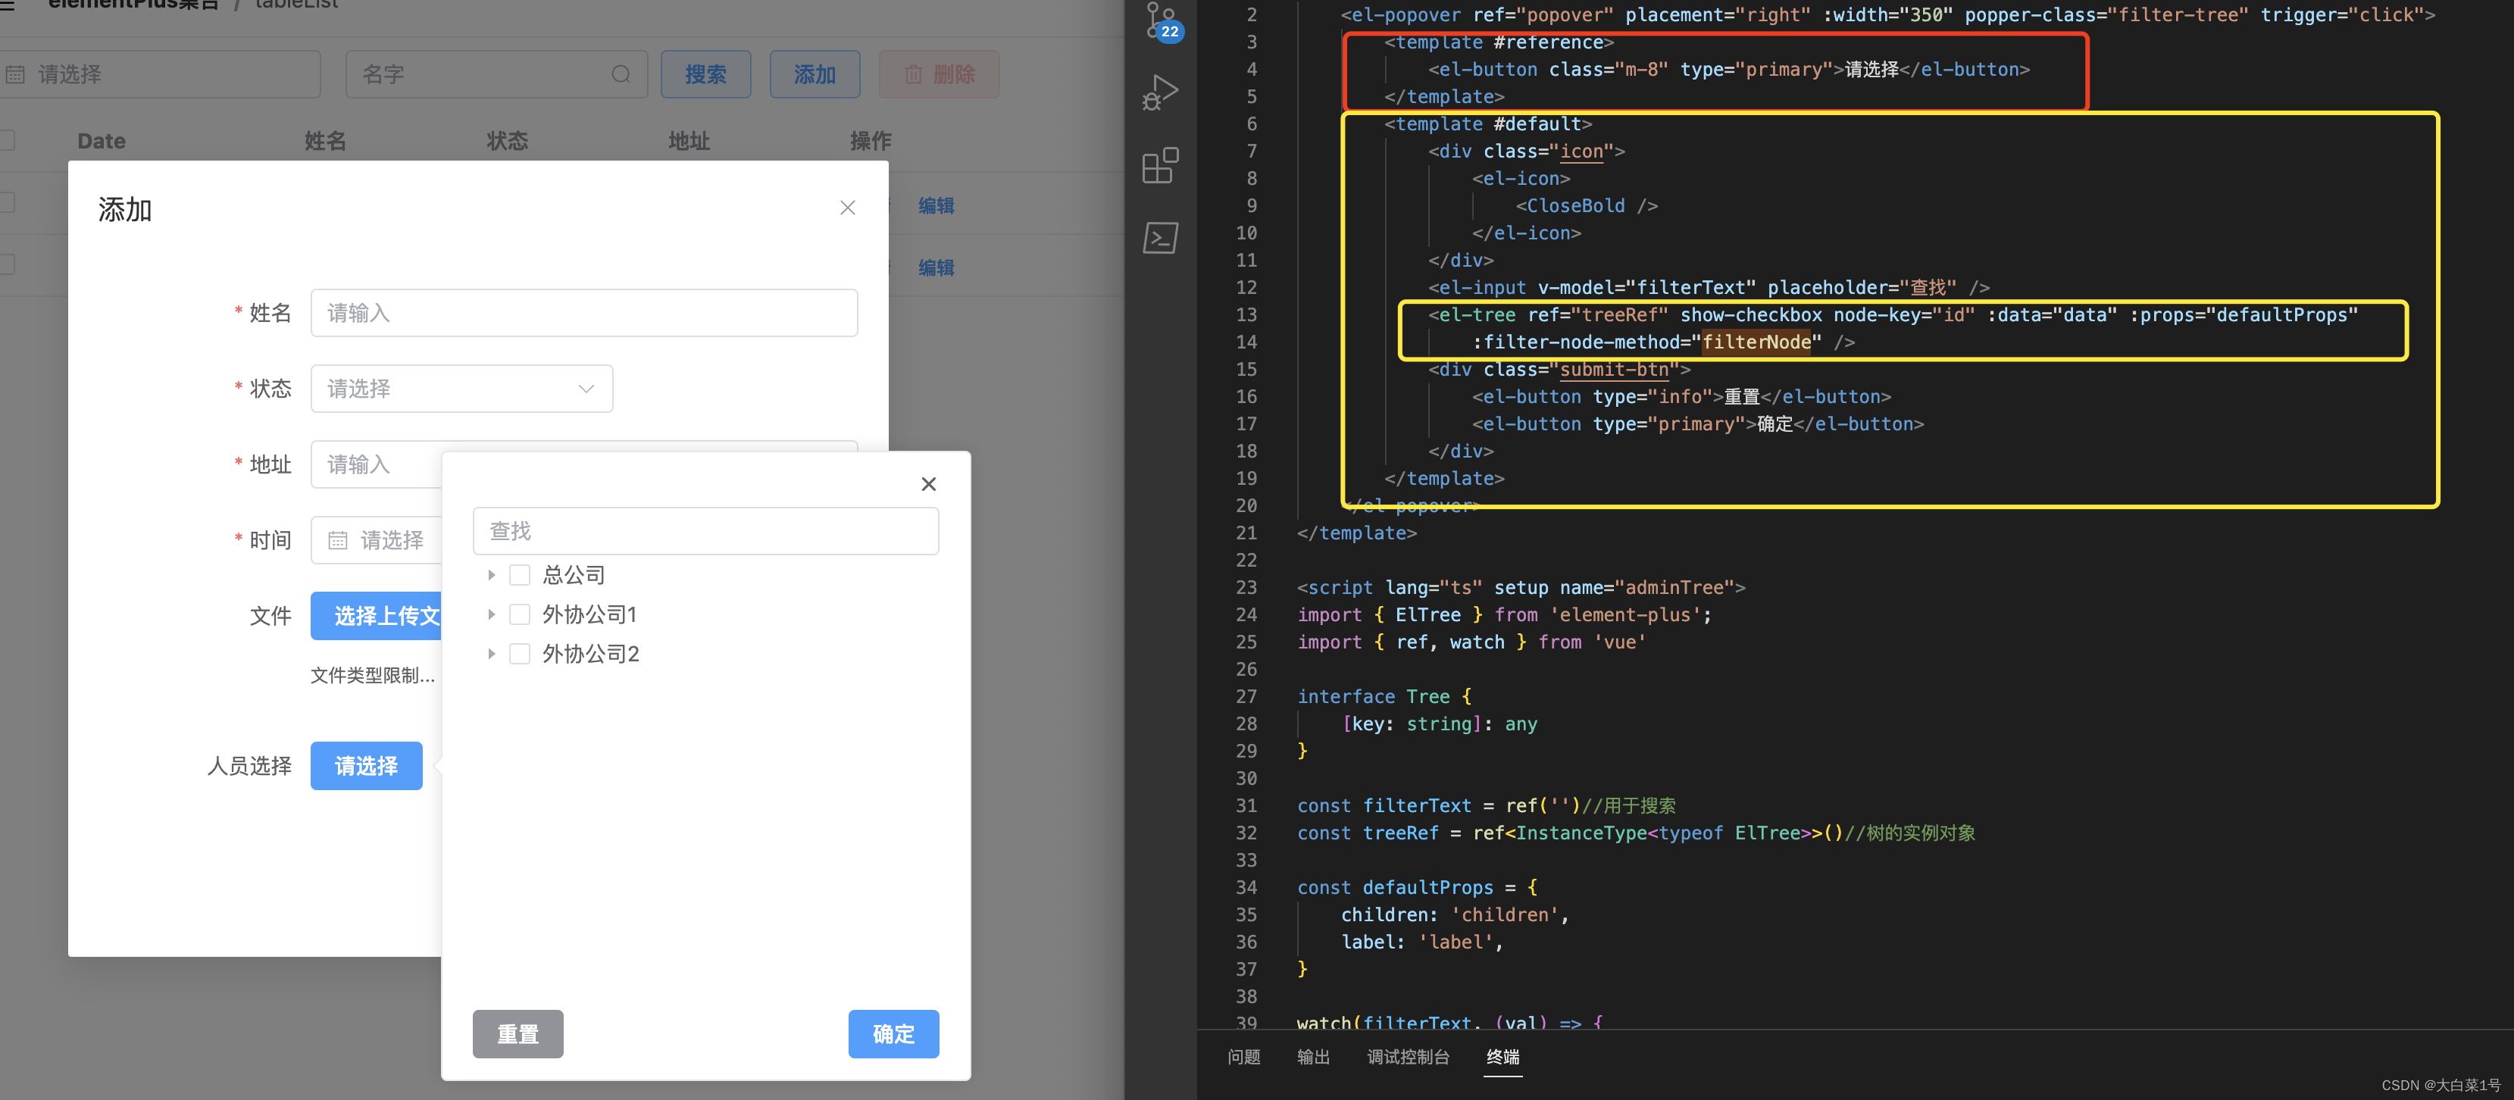
Task: Click the 确定 button in the popover
Action: pos(893,1033)
